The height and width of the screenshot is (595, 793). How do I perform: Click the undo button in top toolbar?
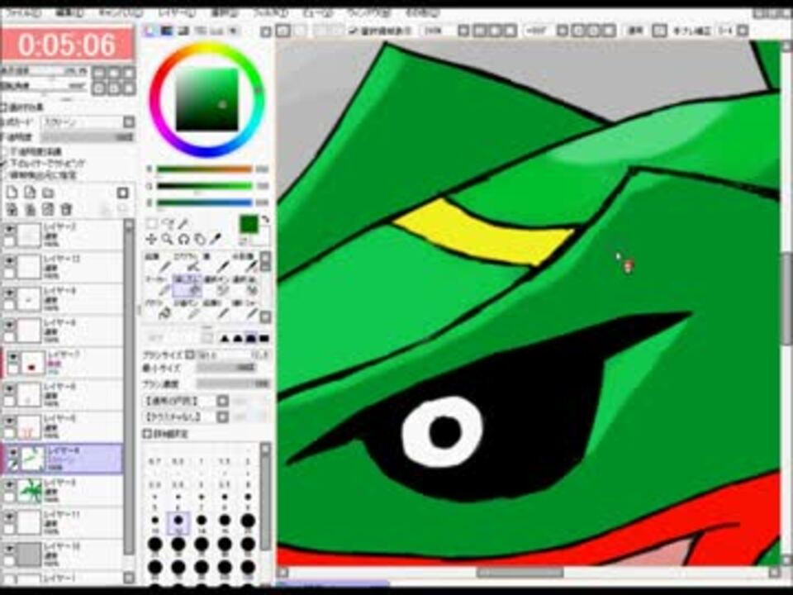(x=283, y=31)
